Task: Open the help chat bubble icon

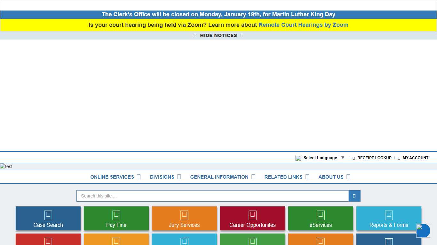Action: [x=423, y=231]
